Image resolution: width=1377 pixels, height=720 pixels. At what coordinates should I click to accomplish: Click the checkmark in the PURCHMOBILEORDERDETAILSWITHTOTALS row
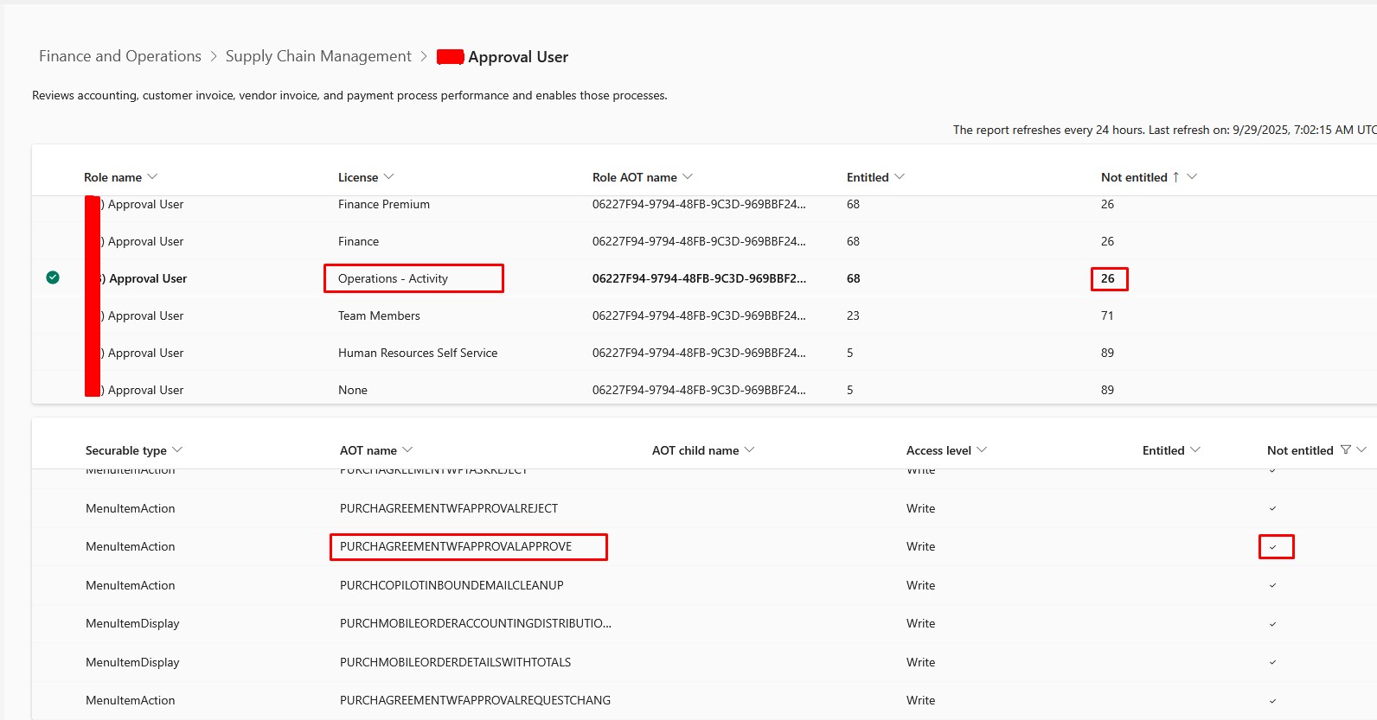coord(1272,663)
